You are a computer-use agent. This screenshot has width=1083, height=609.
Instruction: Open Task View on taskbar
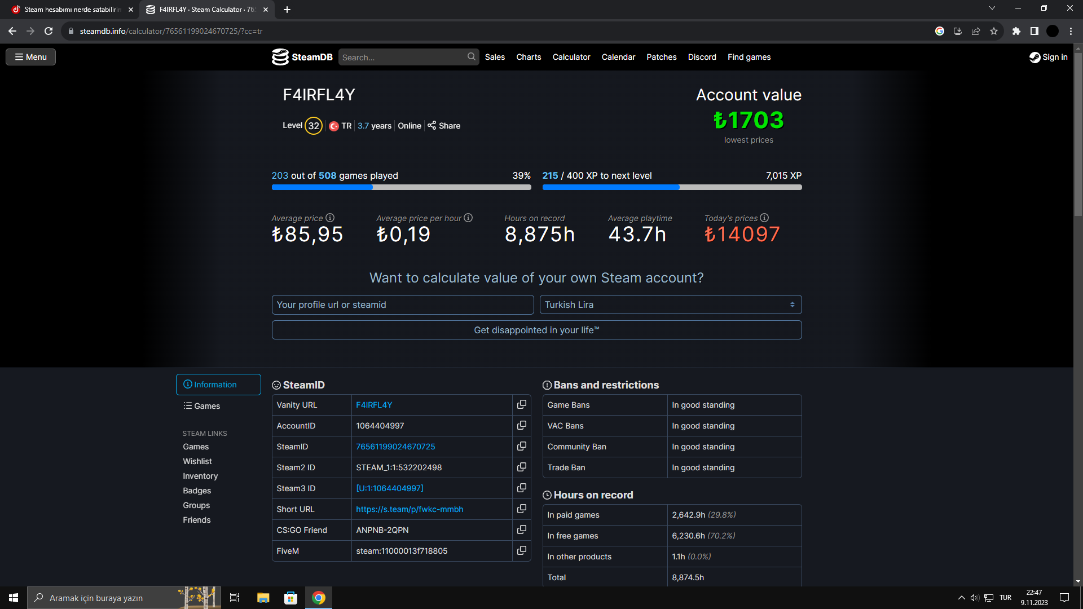[x=235, y=598]
